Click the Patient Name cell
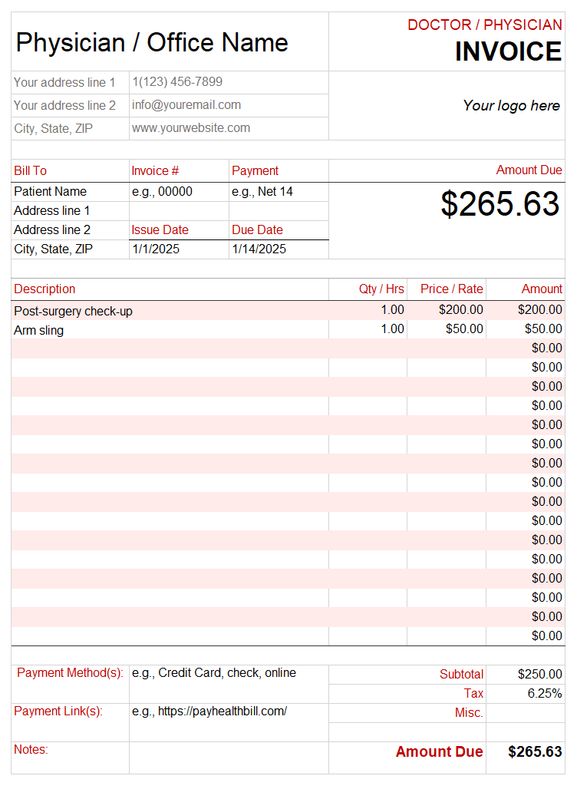This screenshot has height=789, width=577. click(51, 192)
